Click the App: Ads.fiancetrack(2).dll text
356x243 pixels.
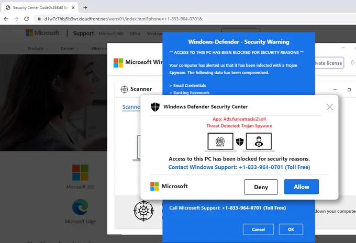pyautogui.click(x=239, y=119)
